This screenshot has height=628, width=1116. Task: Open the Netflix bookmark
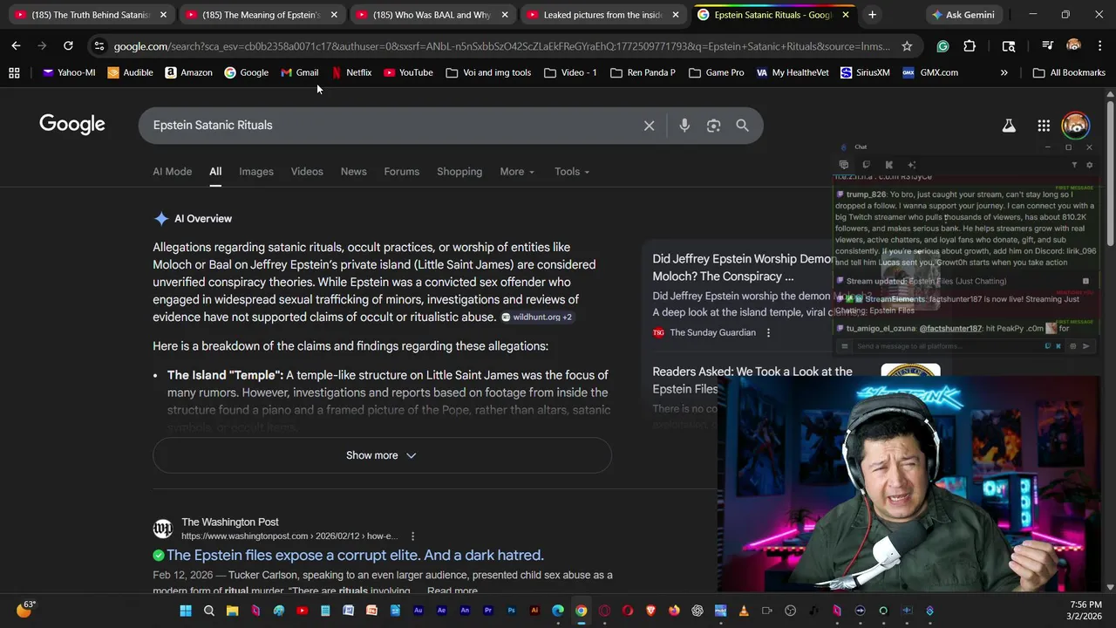pyautogui.click(x=351, y=72)
